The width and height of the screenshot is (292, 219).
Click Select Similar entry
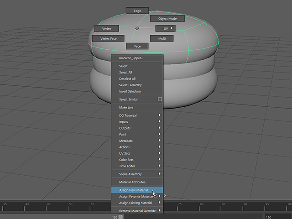click(134, 99)
